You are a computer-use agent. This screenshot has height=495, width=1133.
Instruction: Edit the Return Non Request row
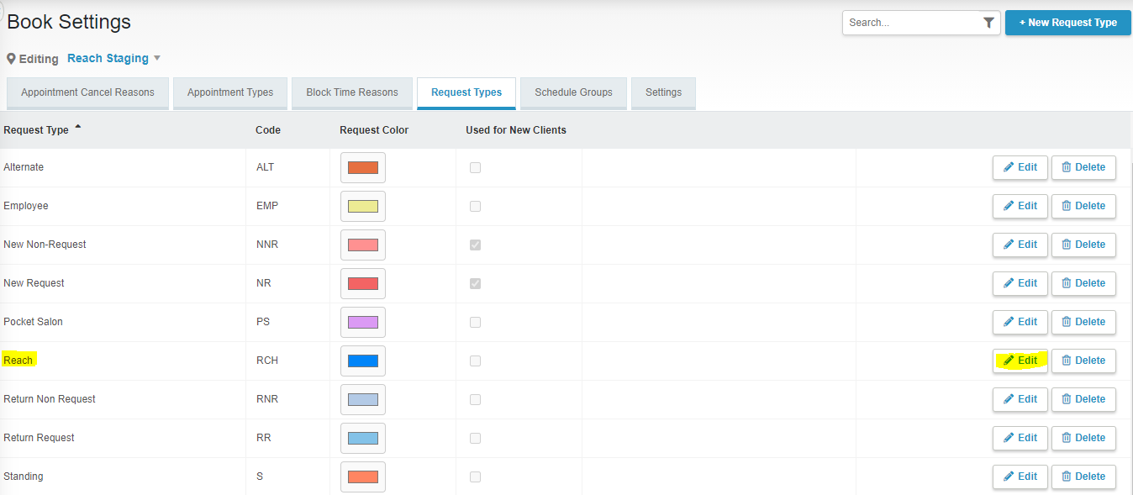click(1020, 399)
